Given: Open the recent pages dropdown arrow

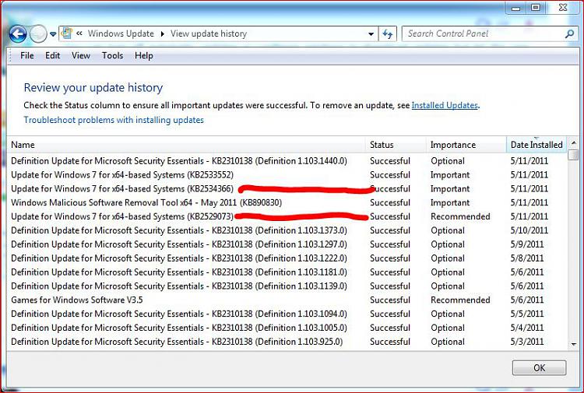Looking at the screenshot, I should (53, 34).
